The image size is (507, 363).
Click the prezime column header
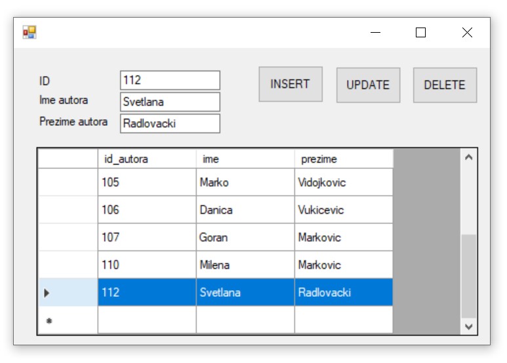(x=343, y=159)
